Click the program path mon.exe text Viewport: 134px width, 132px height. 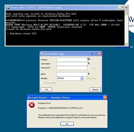click(x=60, y=108)
